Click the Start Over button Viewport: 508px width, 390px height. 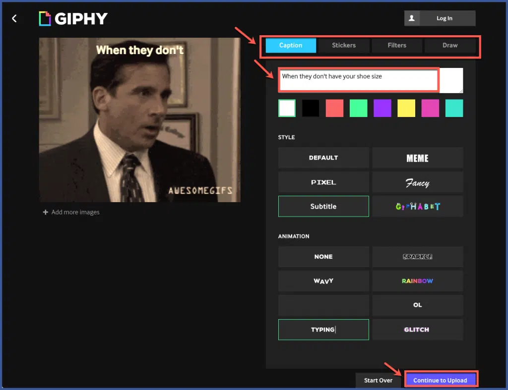(378, 379)
